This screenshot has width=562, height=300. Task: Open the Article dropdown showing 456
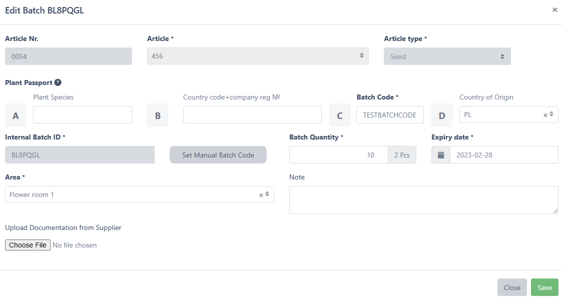pos(258,56)
